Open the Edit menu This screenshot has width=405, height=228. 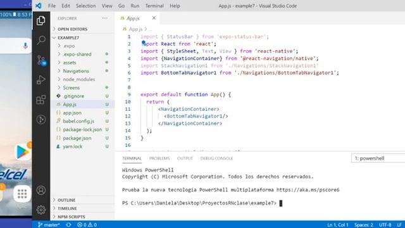(66, 6)
